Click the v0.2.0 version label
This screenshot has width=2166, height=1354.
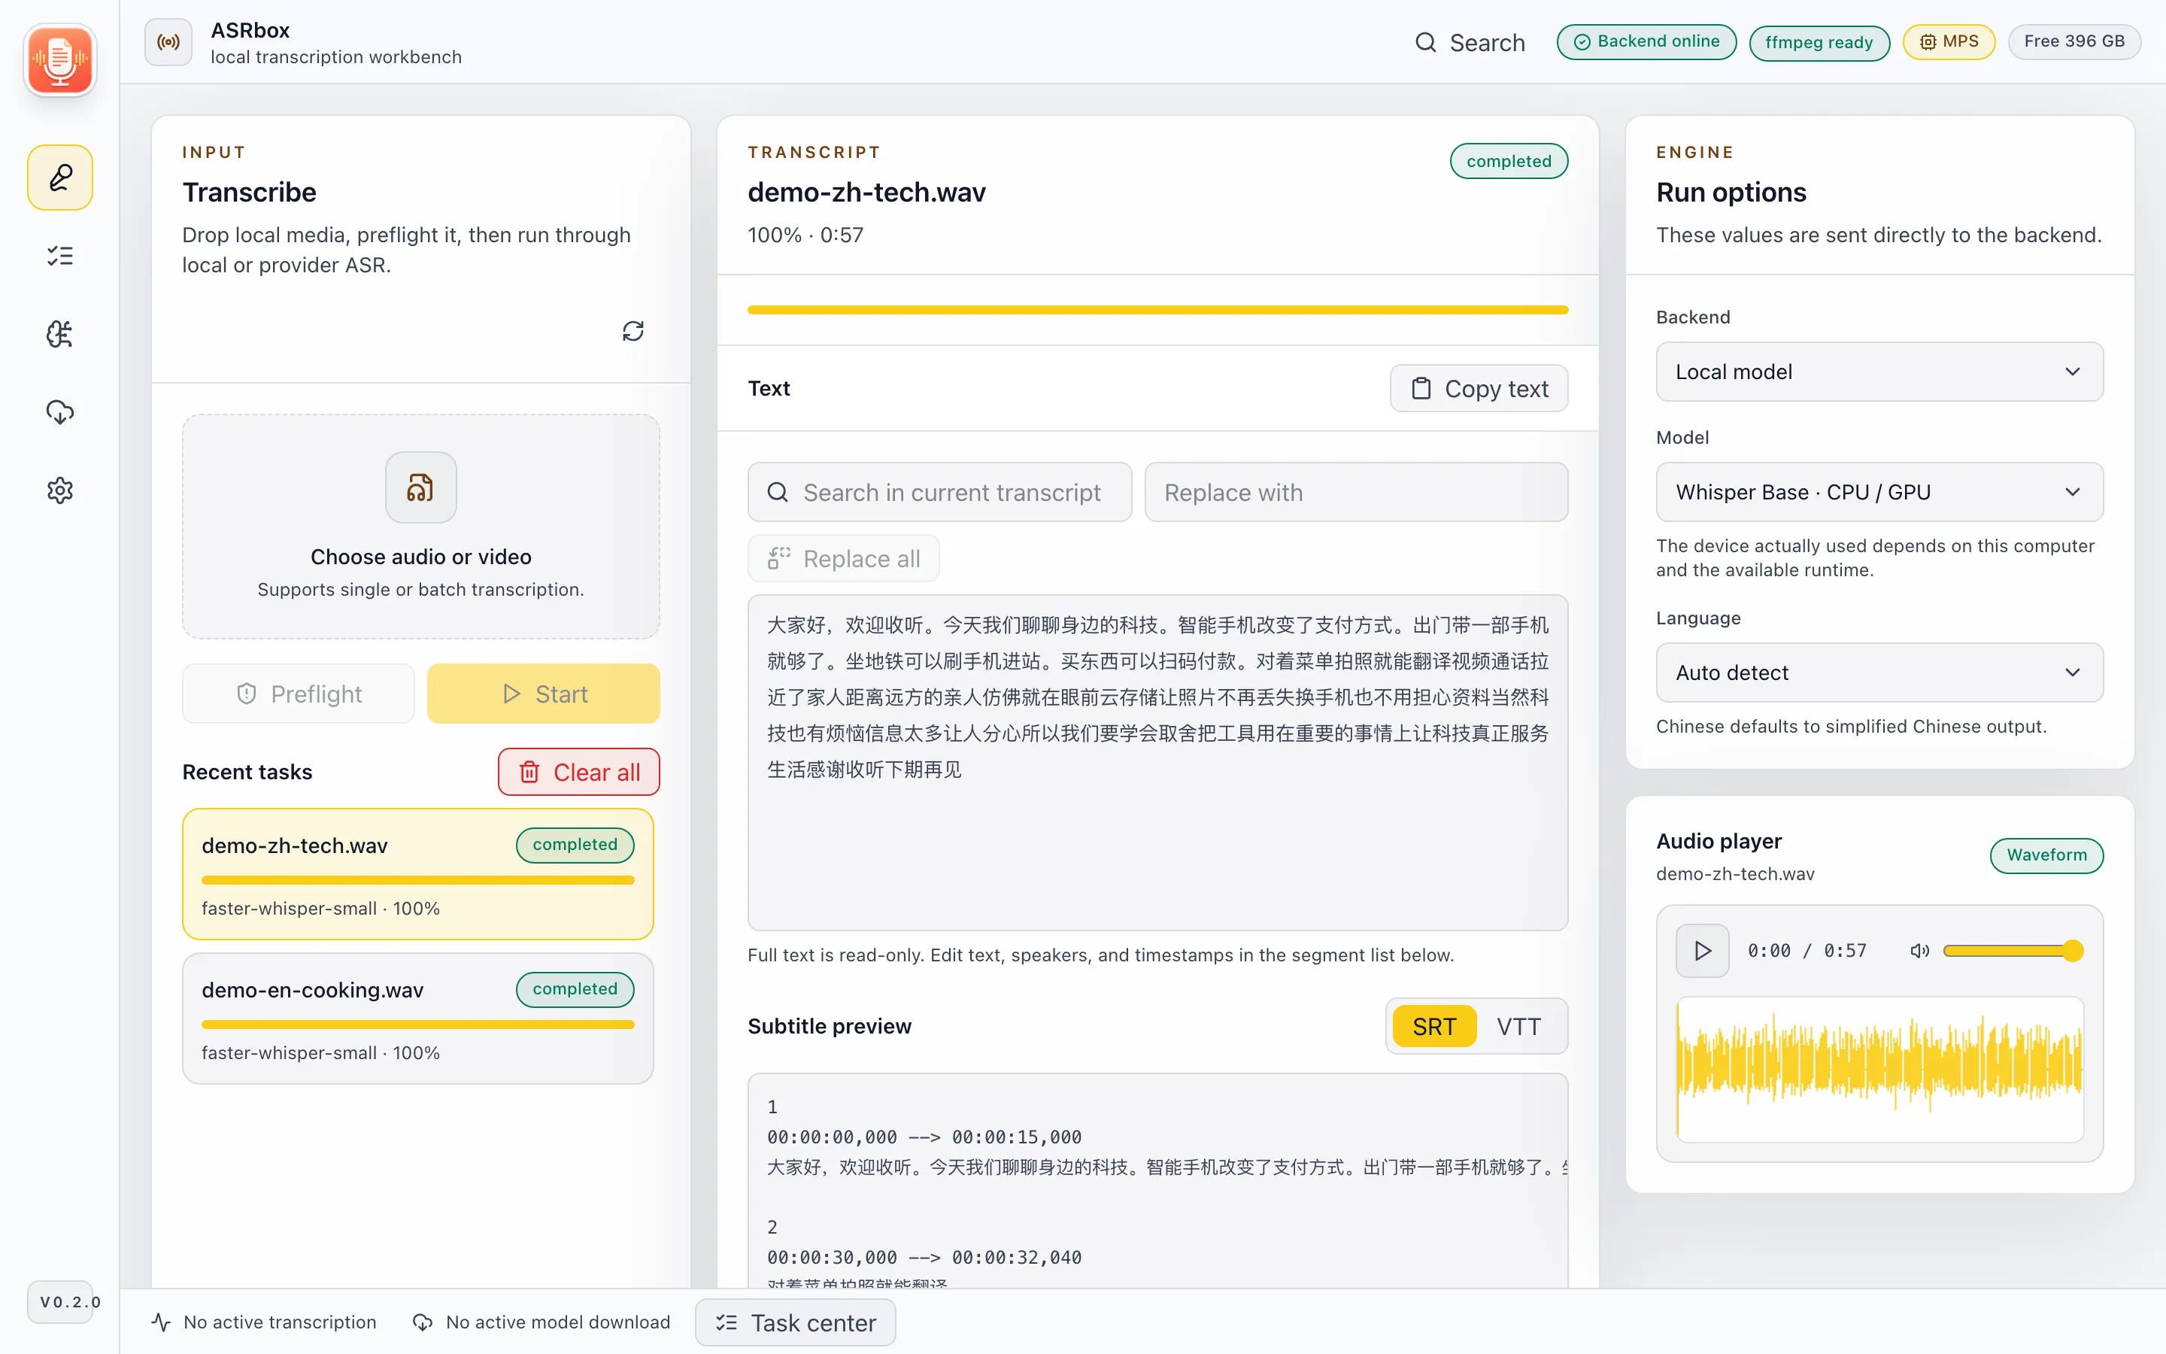click(60, 1302)
